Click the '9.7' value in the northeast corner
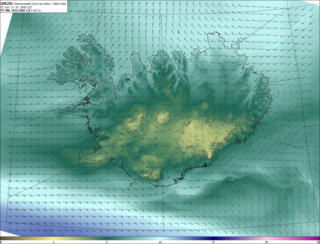 279,35
